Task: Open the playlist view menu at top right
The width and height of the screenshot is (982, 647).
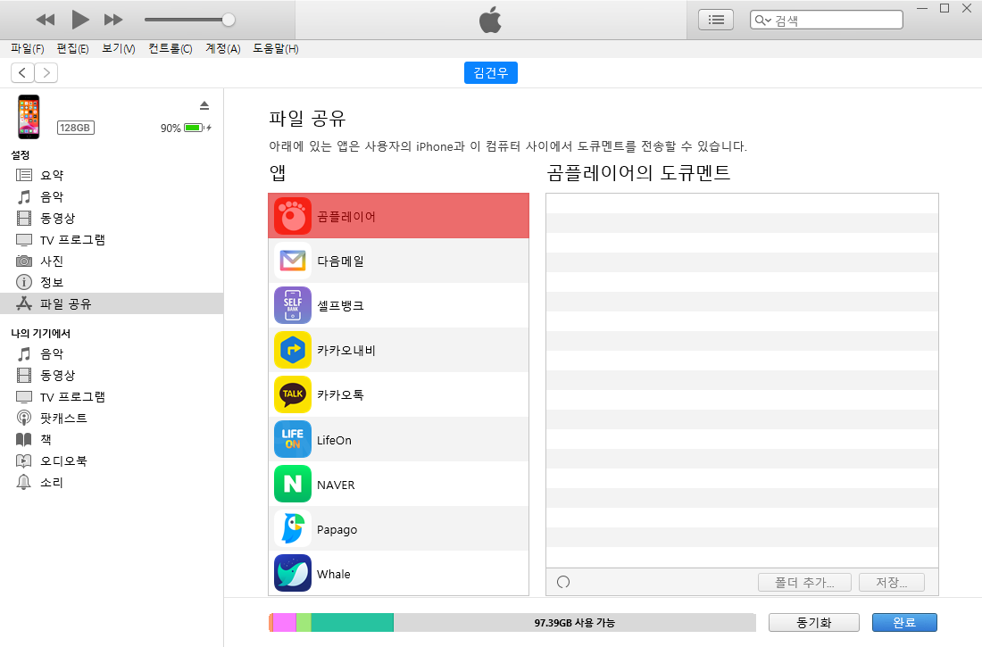Action: tap(715, 20)
